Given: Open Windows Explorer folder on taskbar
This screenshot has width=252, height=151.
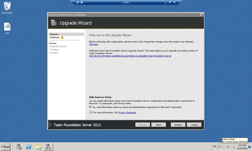Looking at the screenshot, I should click(38, 147).
